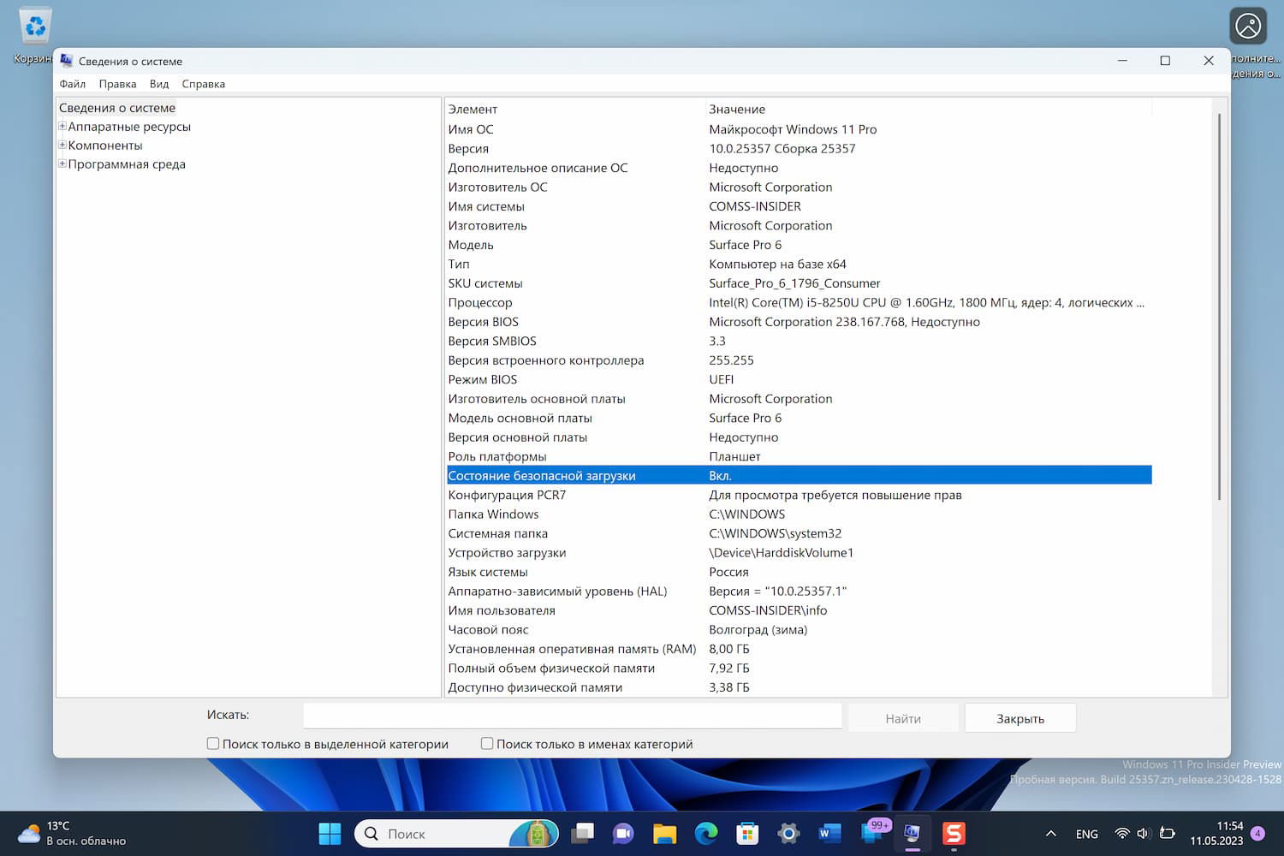Select the Часовой пояс row
This screenshot has height=856, width=1284.
[799, 630]
